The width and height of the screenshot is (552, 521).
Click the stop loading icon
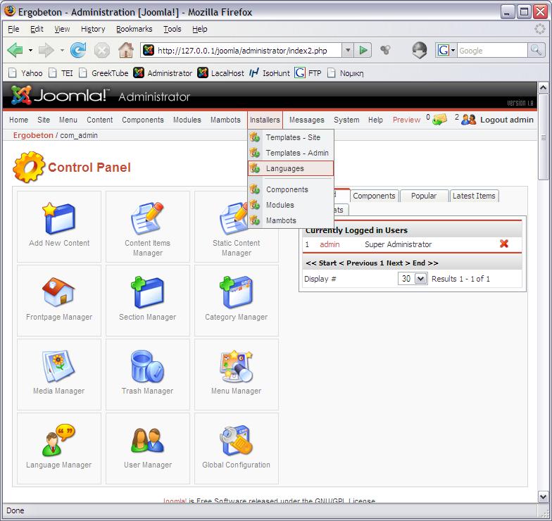(102, 51)
